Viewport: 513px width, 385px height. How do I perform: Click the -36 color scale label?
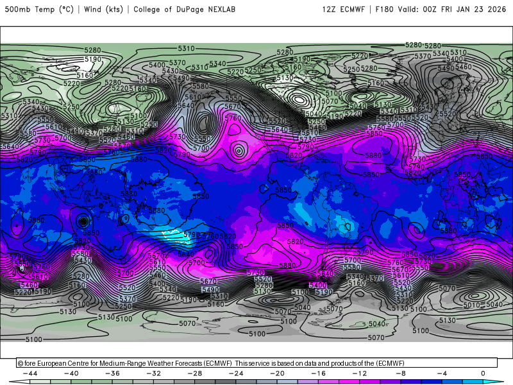113,373
